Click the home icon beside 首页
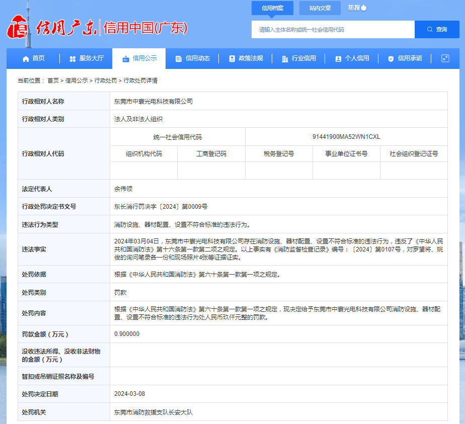This screenshot has height=424, width=465. [26, 59]
